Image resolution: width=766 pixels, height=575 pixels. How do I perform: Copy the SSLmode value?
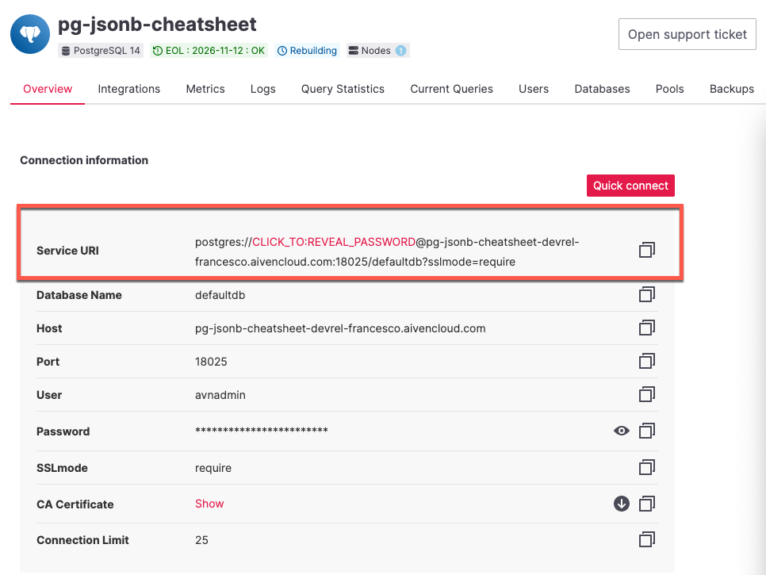[647, 467]
